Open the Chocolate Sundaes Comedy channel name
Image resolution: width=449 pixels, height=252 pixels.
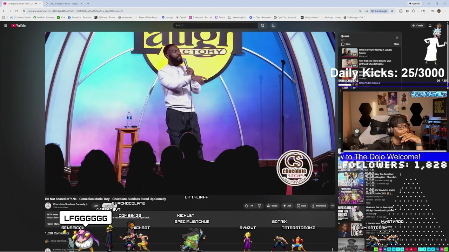tap(69, 204)
